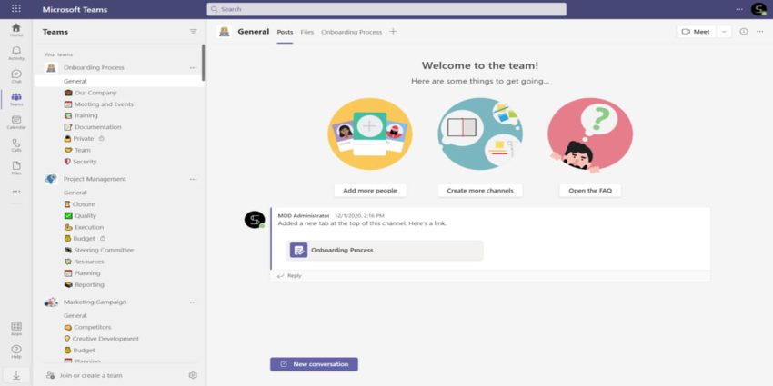
Task: Open Meet dropdown arrow
Action: pos(724,32)
